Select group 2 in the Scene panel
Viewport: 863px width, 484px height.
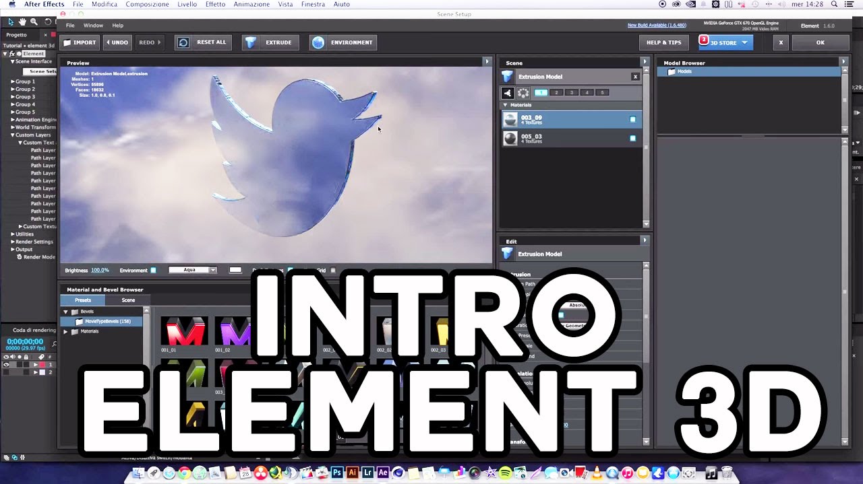(556, 92)
